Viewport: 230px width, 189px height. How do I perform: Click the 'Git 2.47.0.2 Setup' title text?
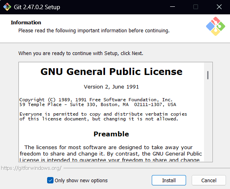click(x=37, y=7)
